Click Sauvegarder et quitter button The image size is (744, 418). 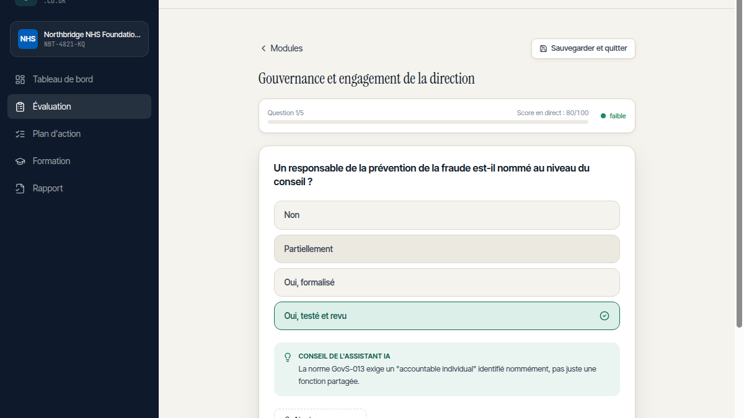[x=583, y=48]
